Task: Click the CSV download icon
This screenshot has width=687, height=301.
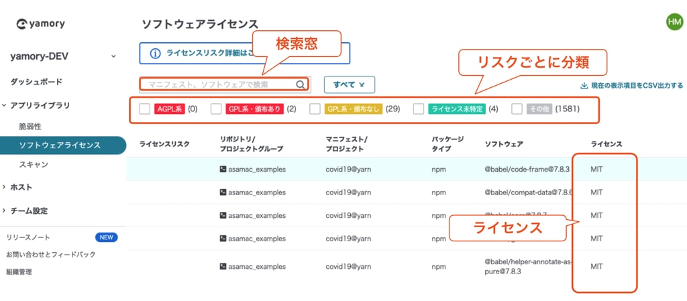Action: click(x=584, y=86)
